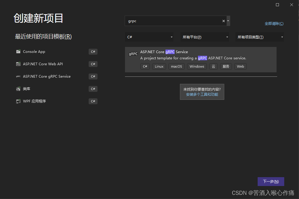The height and width of the screenshot is (199, 299).
Task: Click the C# tag in gRPC result
Action: 145,66
